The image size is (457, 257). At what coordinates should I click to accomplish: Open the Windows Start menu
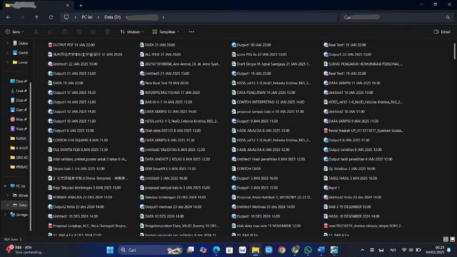click(110, 250)
